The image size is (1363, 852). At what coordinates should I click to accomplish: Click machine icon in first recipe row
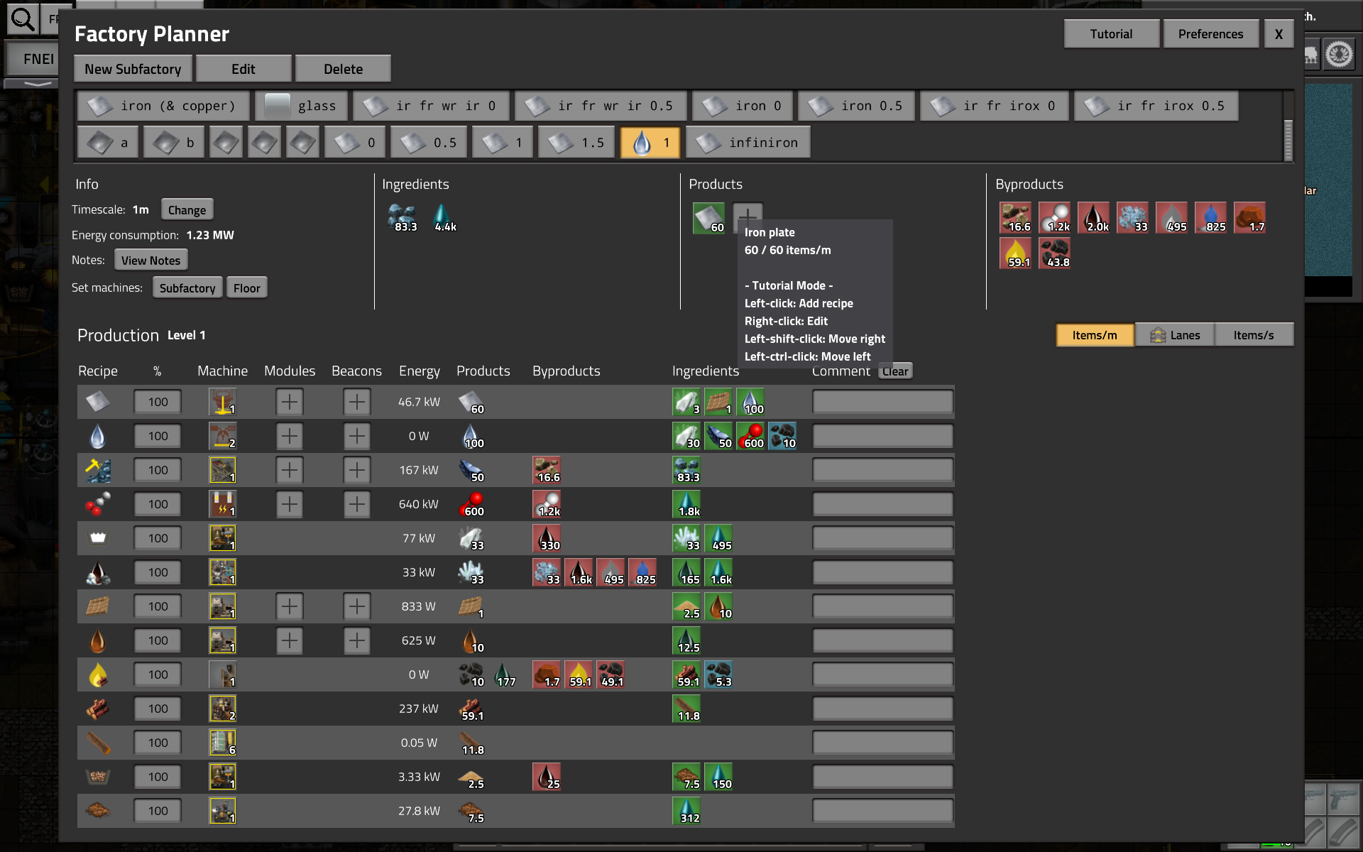[x=222, y=402]
